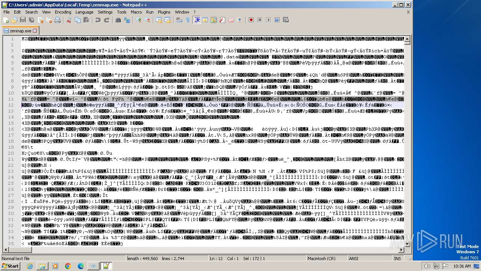
Task: Open the Tools menu
Action: click(x=121, y=12)
